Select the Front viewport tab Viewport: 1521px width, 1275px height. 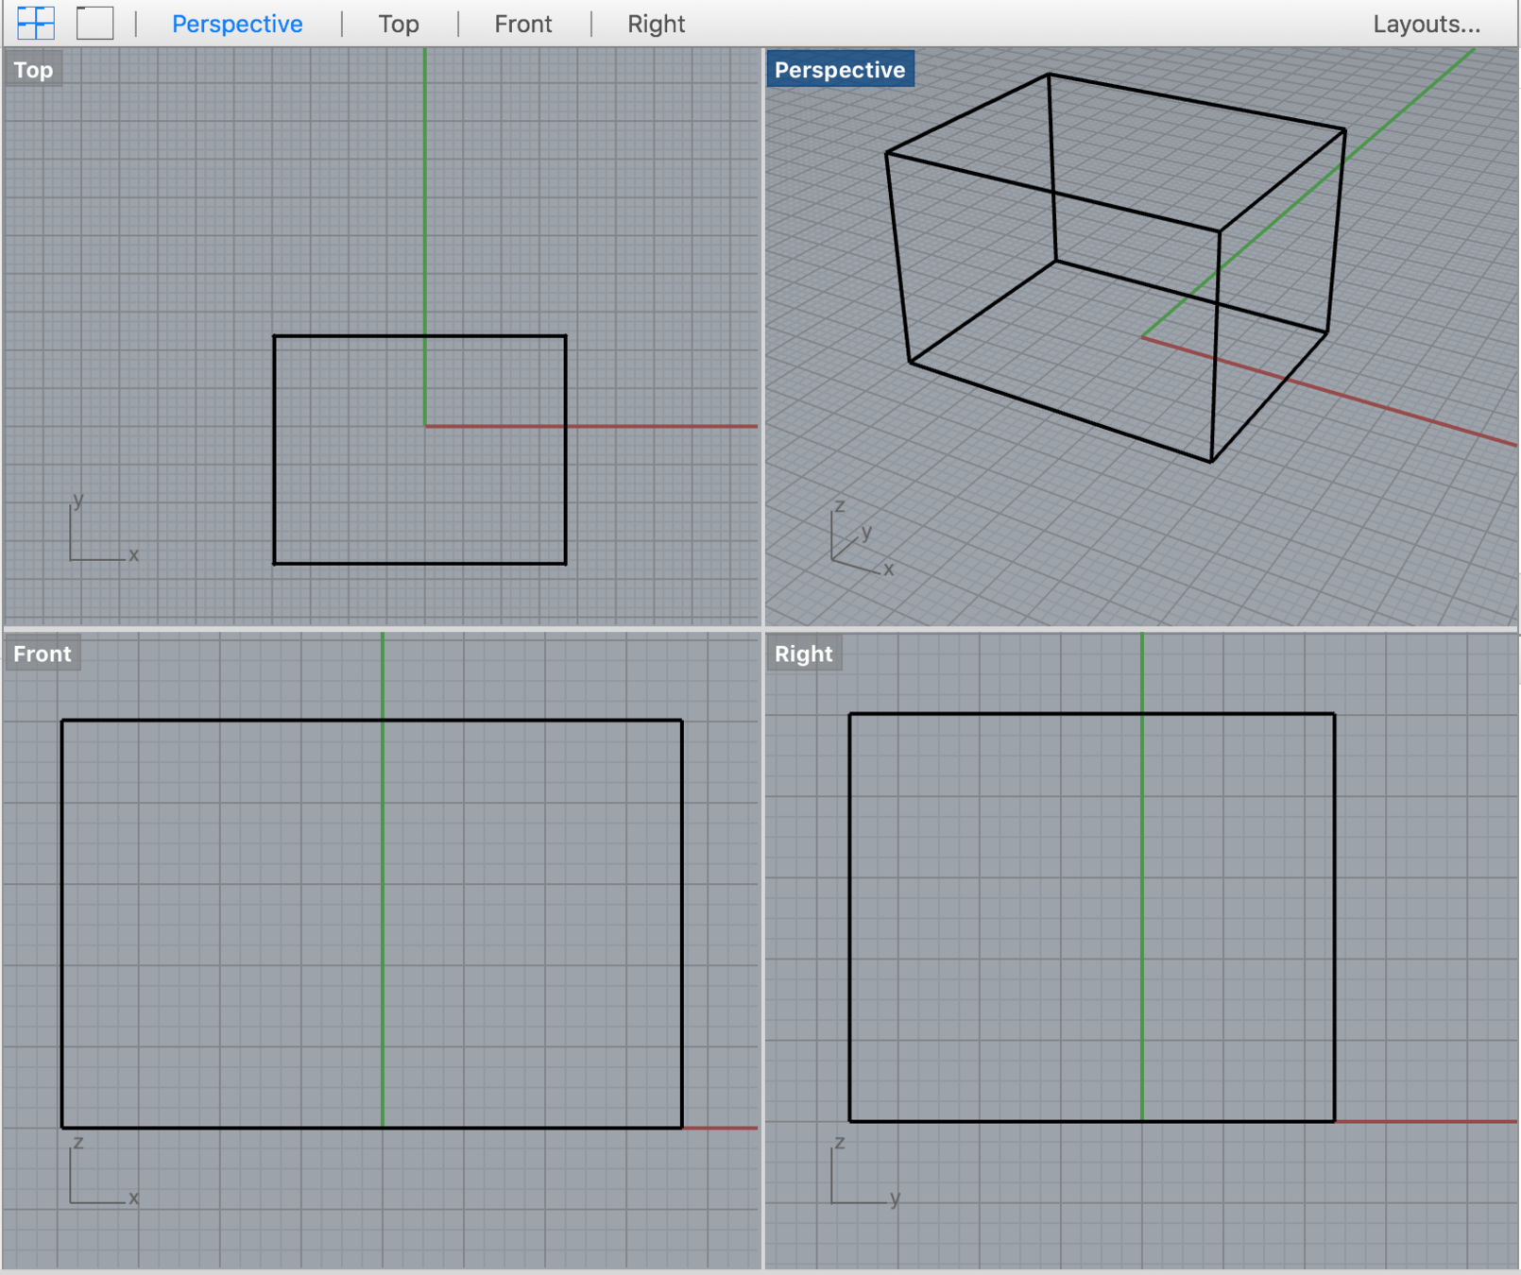(523, 24)
